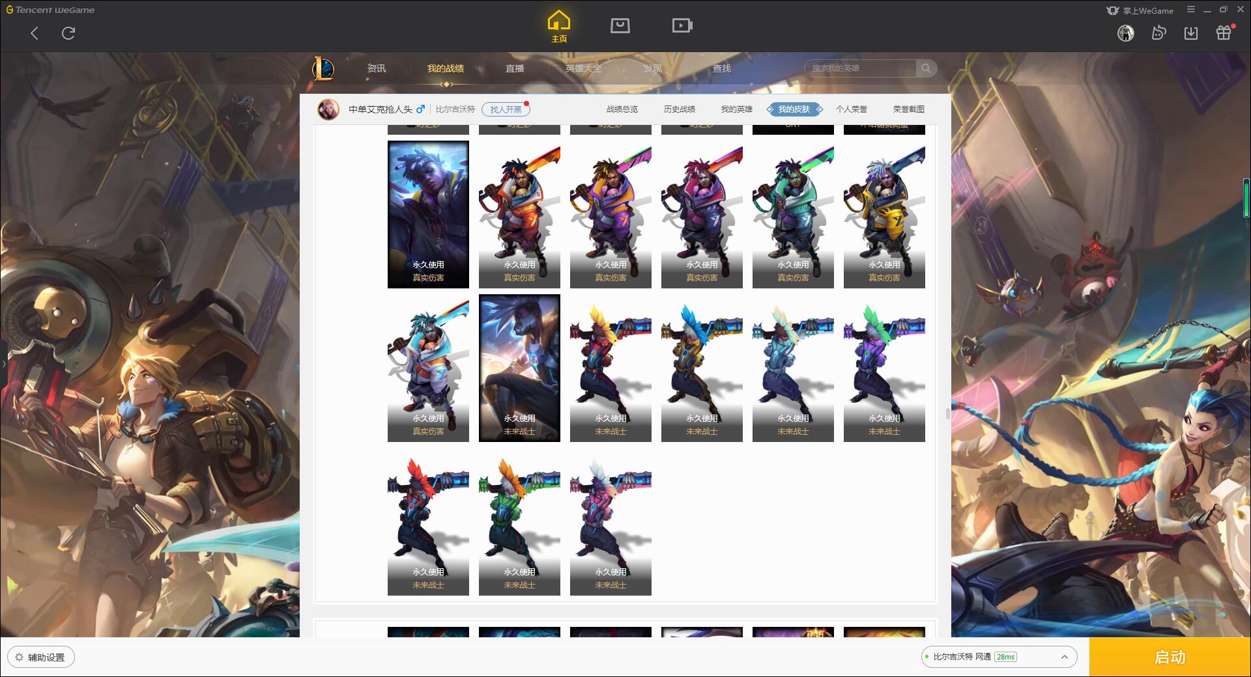
Task: Select the yellow-plume 未来战士 chroma card
Action: point(611,368)
